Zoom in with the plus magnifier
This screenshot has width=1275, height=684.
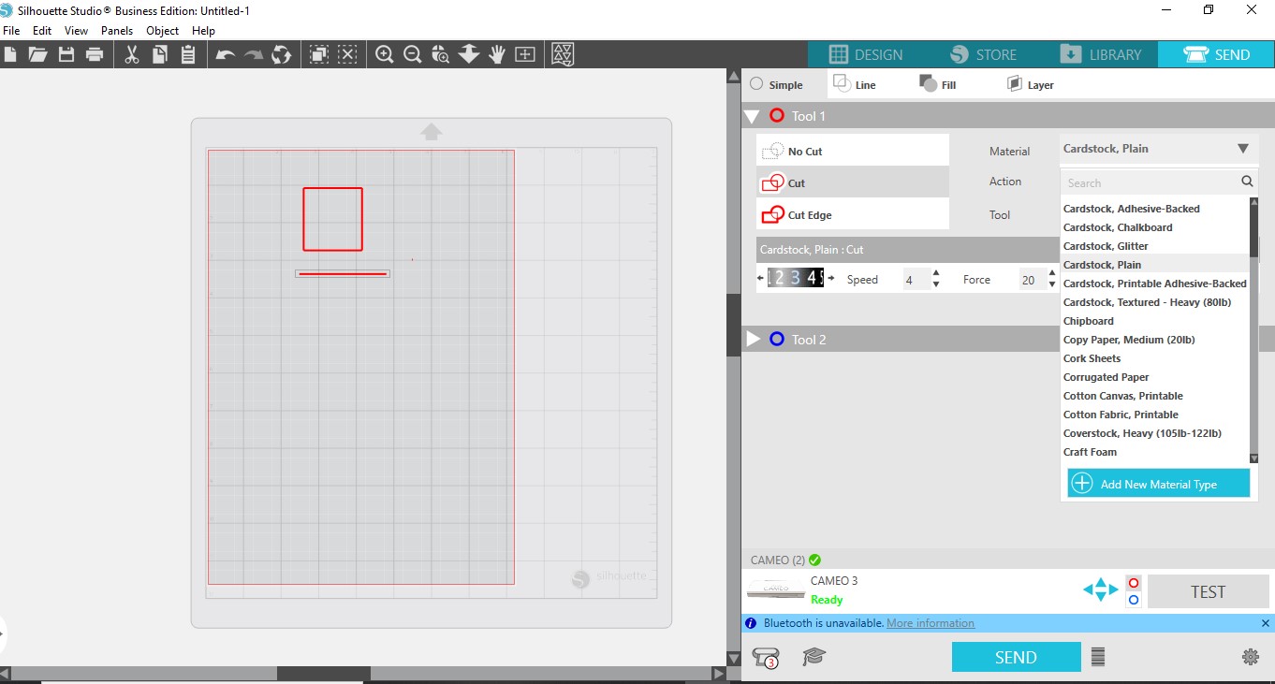click(x=384, y=54)
